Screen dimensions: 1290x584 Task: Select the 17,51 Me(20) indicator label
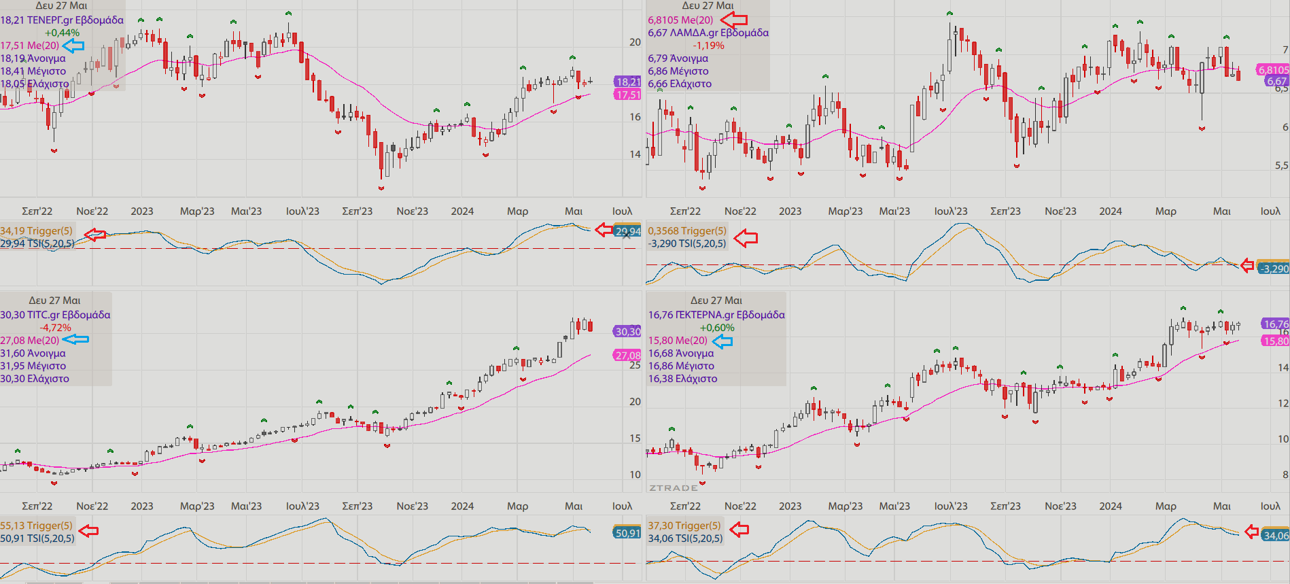tap(30, 46)
